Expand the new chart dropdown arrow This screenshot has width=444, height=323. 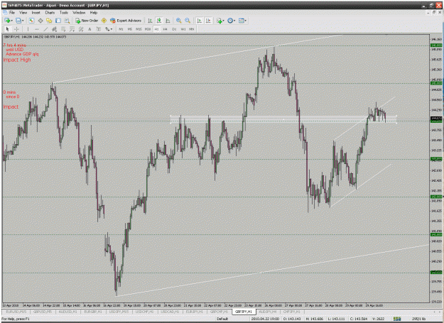11,21
